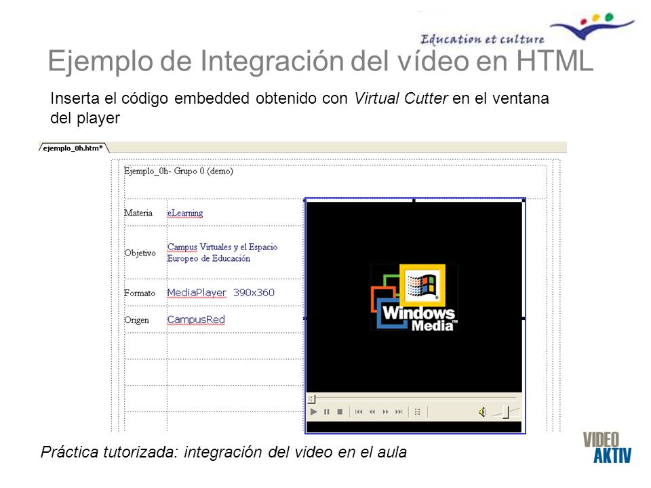Click the Windows Media logo in the video area

[x=414, y=298]
